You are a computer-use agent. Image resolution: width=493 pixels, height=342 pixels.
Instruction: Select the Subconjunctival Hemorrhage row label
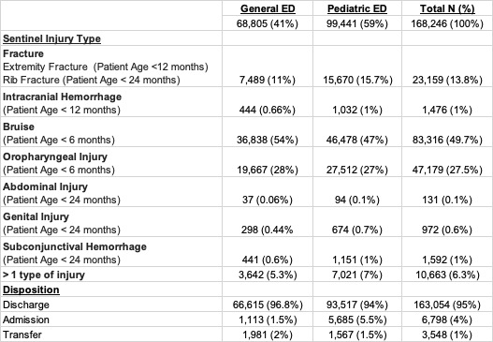click(x=75, y=246)
